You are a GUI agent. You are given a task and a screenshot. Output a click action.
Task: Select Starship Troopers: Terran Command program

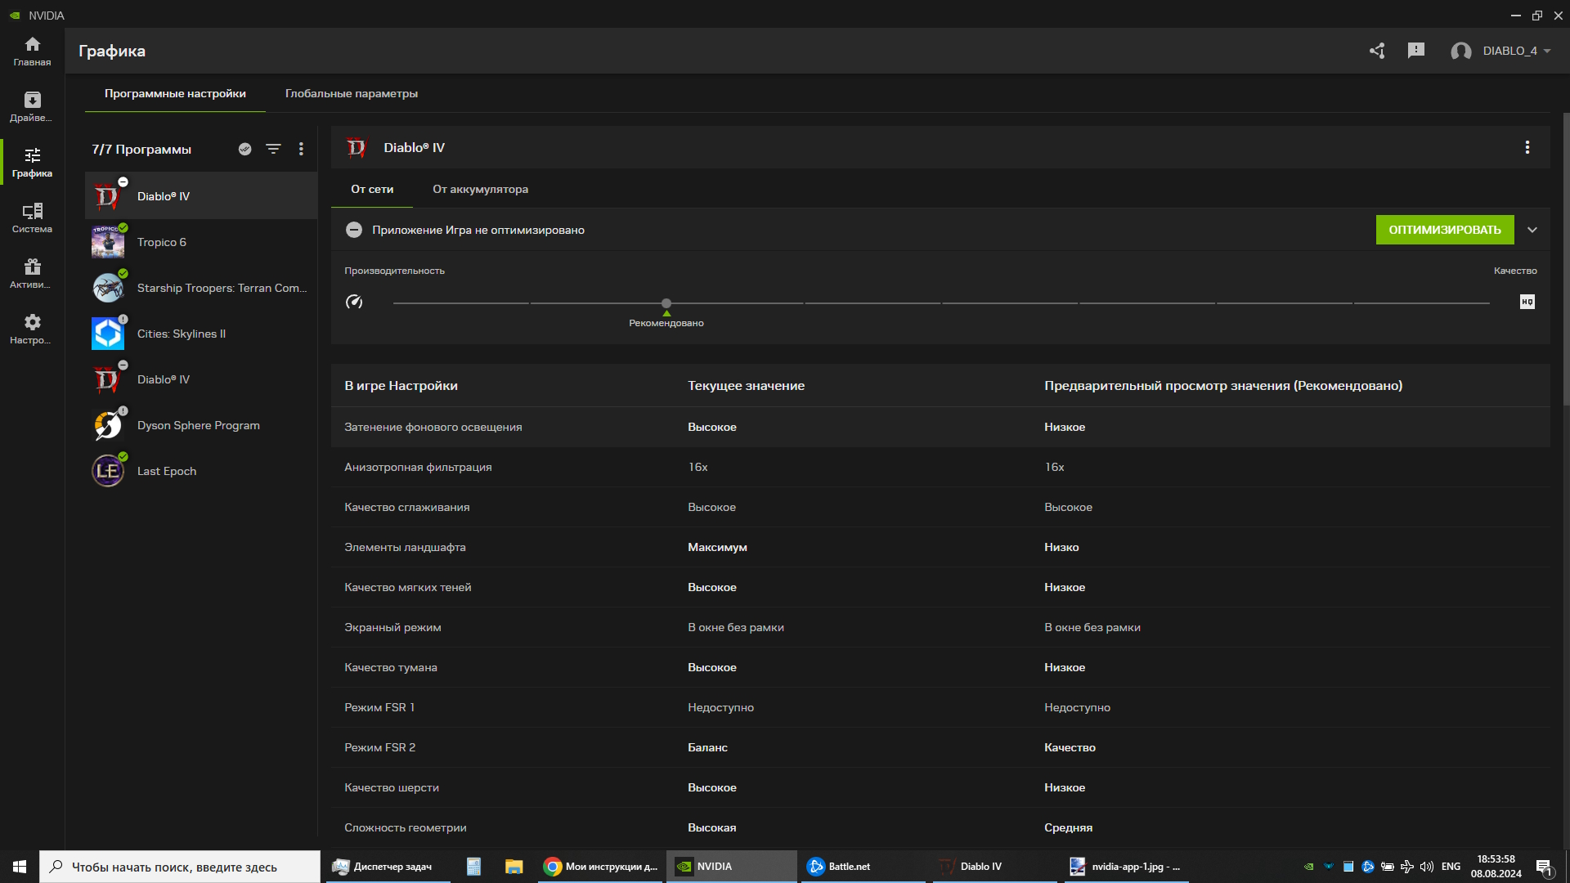coord(201,288)
